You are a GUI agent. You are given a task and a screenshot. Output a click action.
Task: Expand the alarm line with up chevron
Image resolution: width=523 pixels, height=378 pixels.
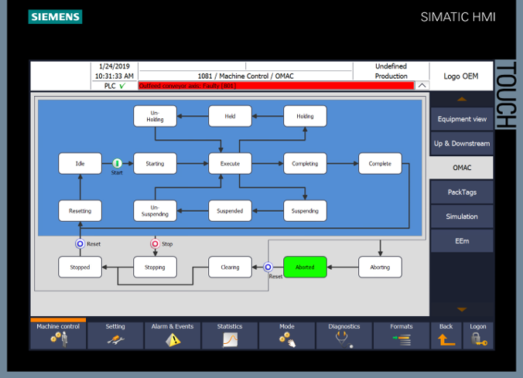pyautogui.click(x=422, y=86)
